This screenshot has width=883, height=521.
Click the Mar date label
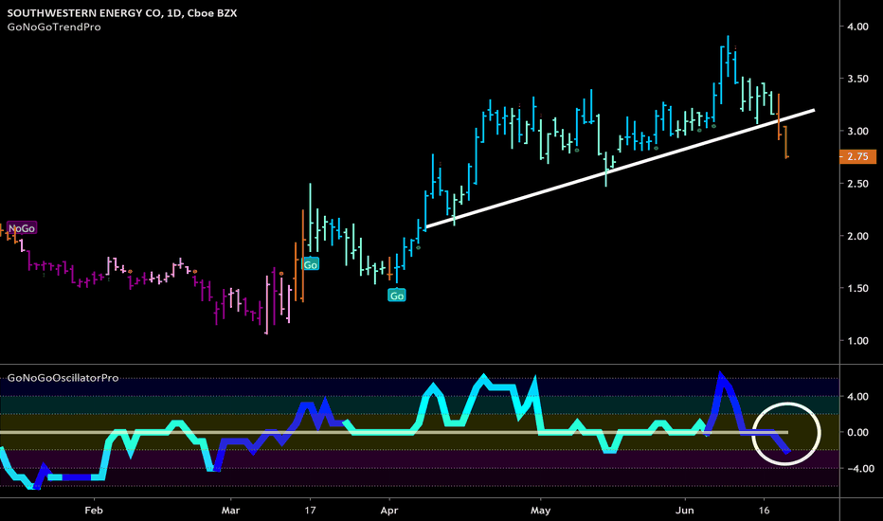point(230,511)
